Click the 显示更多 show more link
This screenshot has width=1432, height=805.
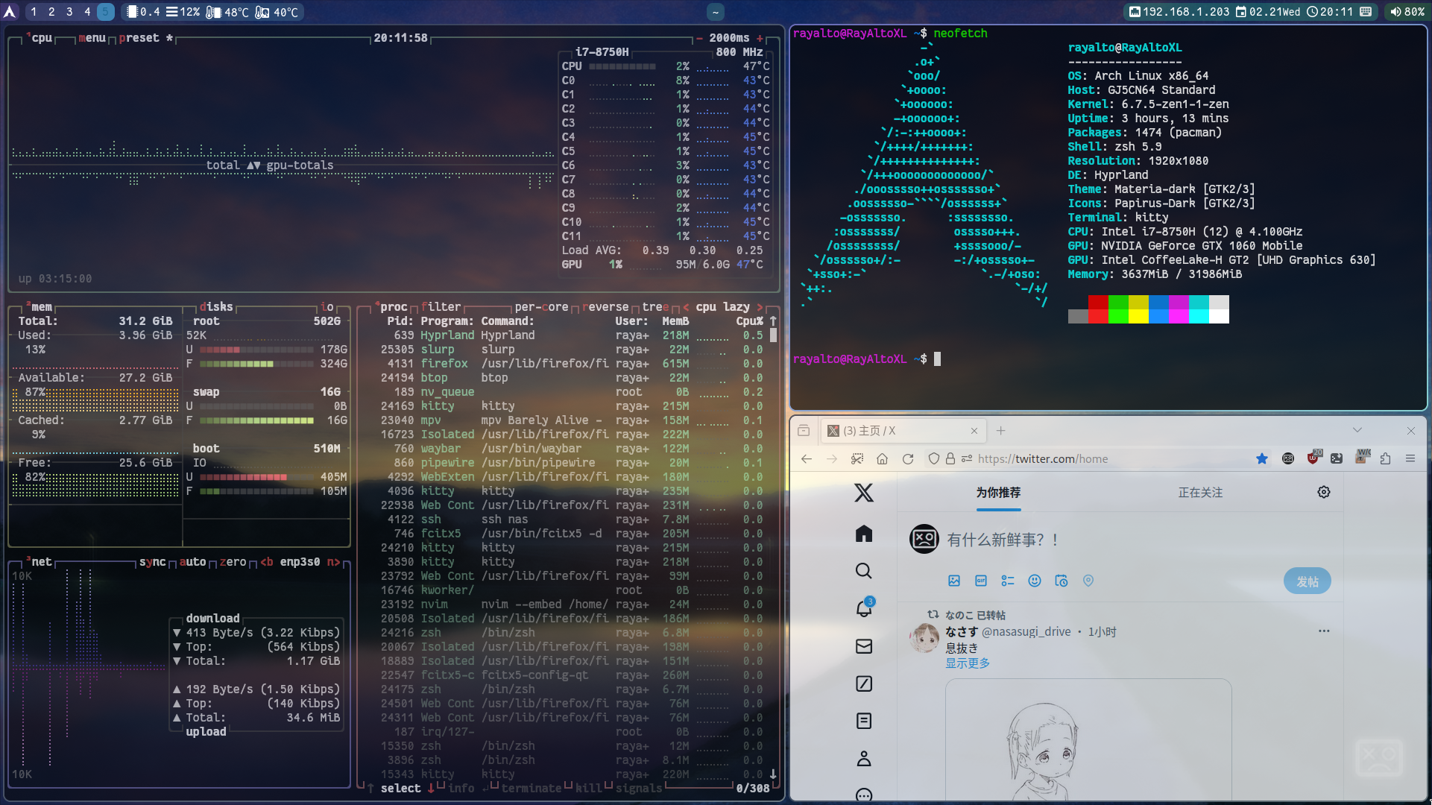[x=968, y=663]
